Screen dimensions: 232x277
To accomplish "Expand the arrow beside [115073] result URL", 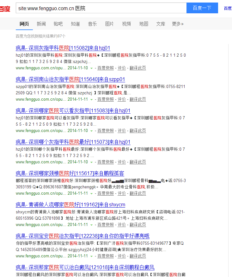I will click(x=91, y=162).
